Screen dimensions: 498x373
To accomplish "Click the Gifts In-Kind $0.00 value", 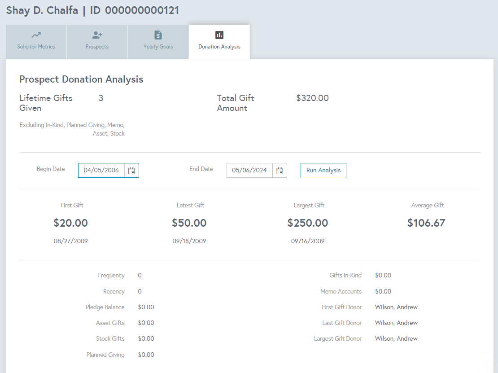I will (383, 276).
